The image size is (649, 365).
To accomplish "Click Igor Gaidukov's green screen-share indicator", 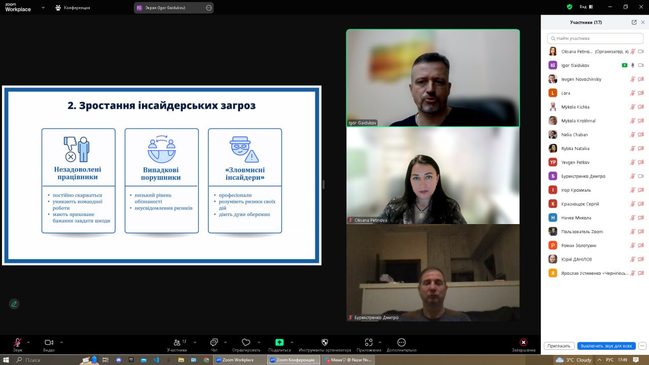I will (x=625, y=65).
